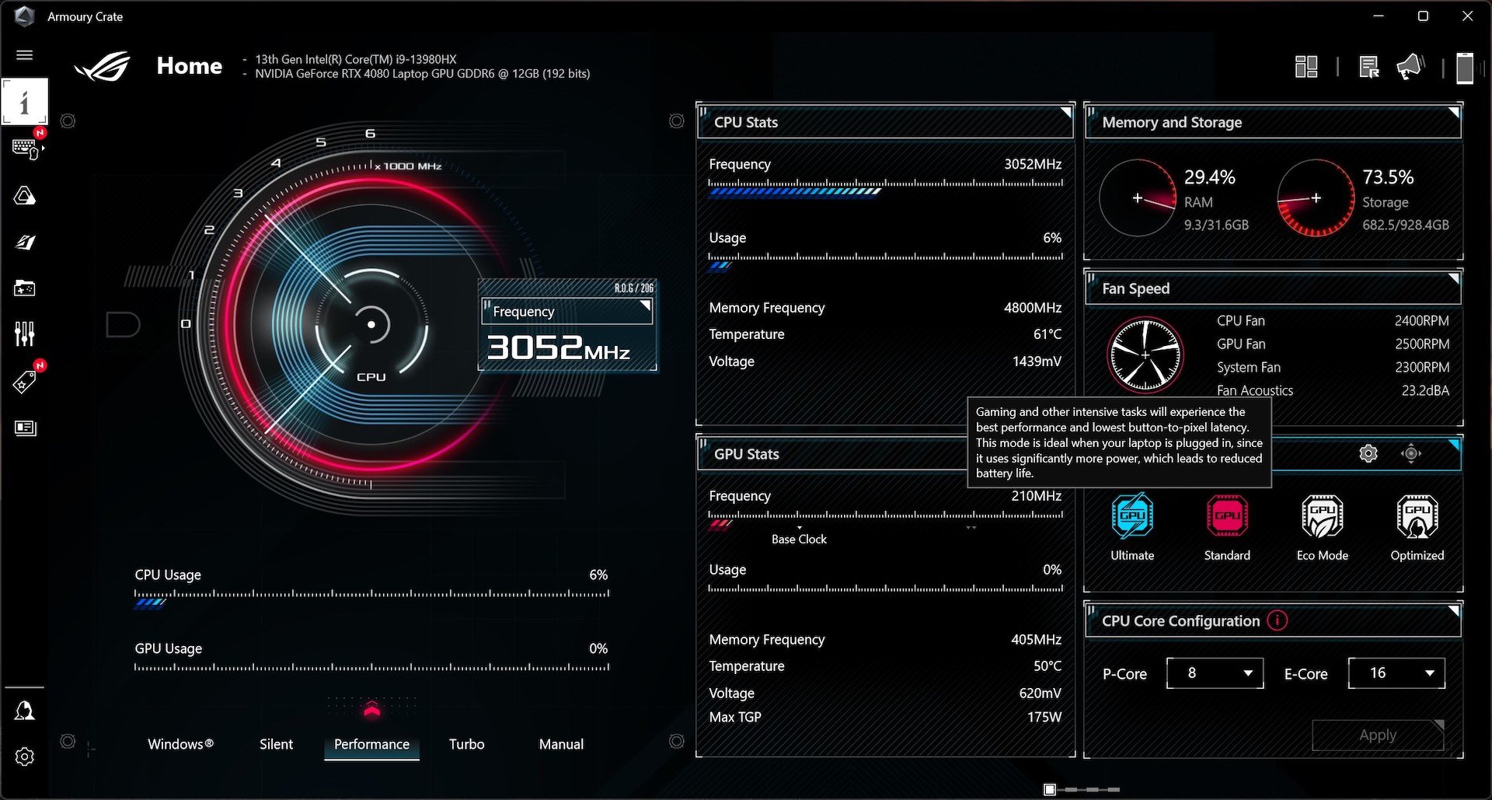
Task: Click the CPU Core Configuration info icon
Action: [x=1277, y=620]
